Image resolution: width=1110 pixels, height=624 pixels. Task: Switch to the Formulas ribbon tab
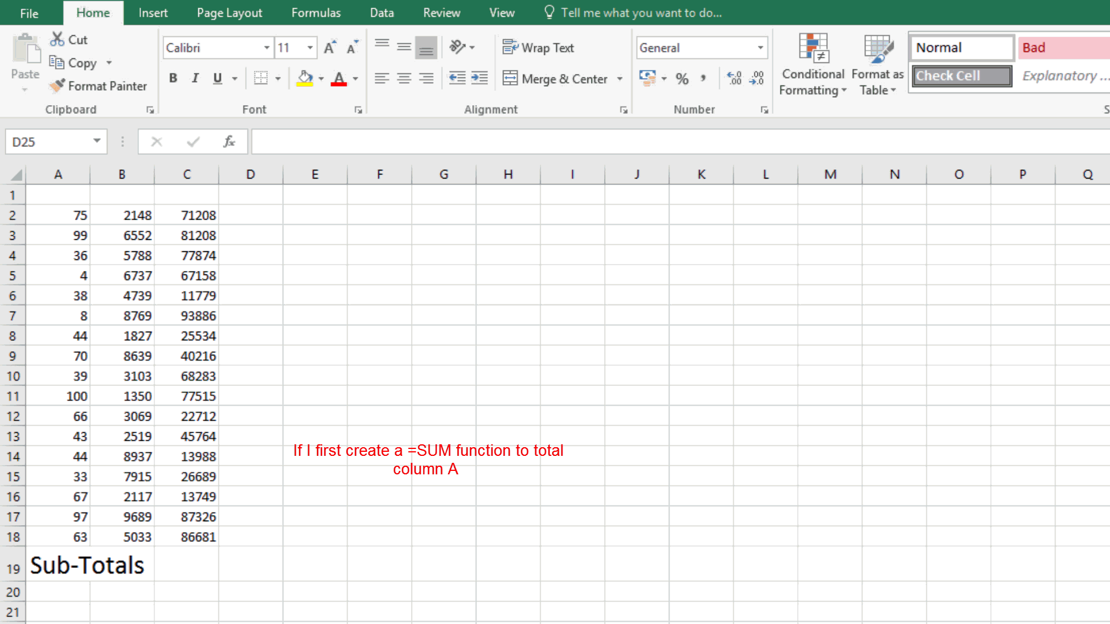316,13
